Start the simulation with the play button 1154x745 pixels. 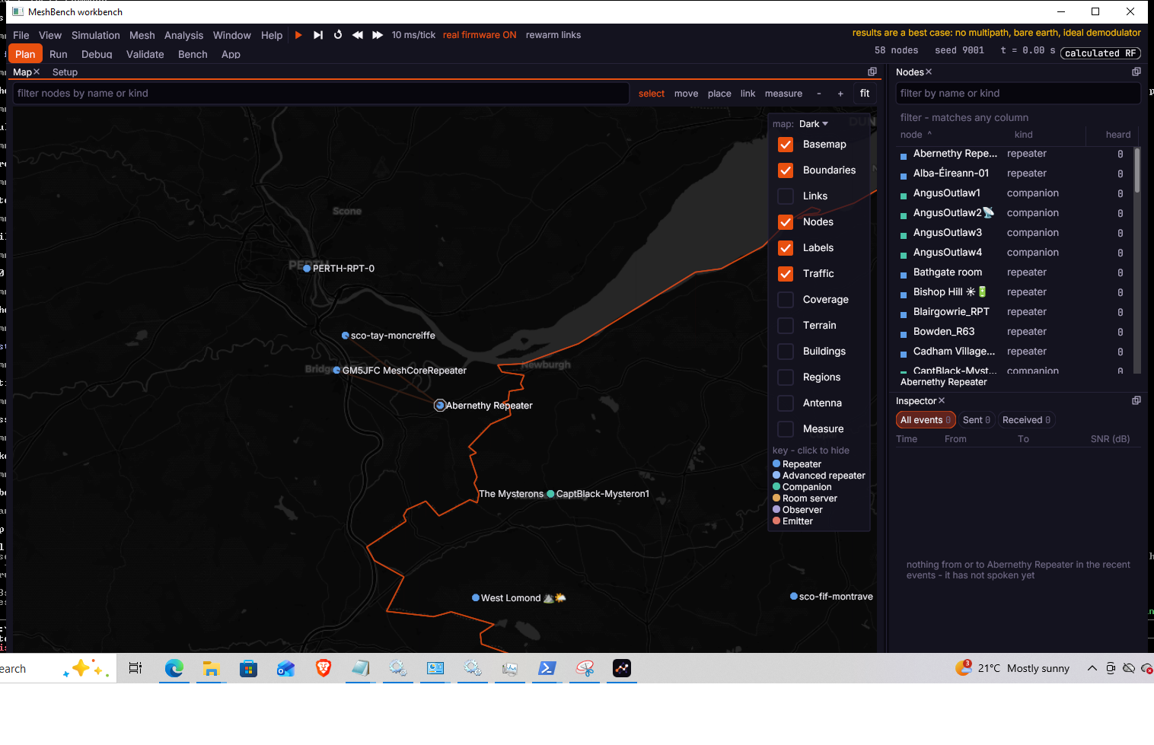(x=298, y=35)
